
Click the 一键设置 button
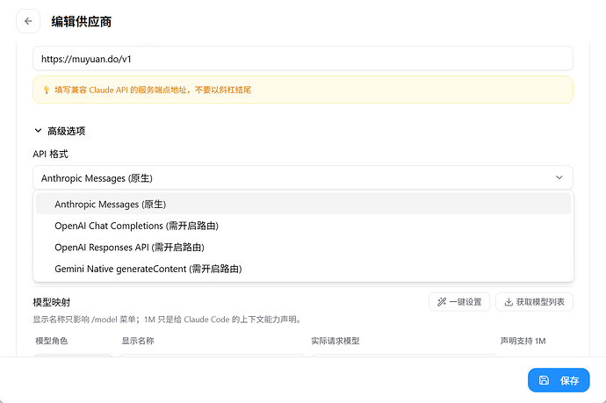click(x=459, y=302)
